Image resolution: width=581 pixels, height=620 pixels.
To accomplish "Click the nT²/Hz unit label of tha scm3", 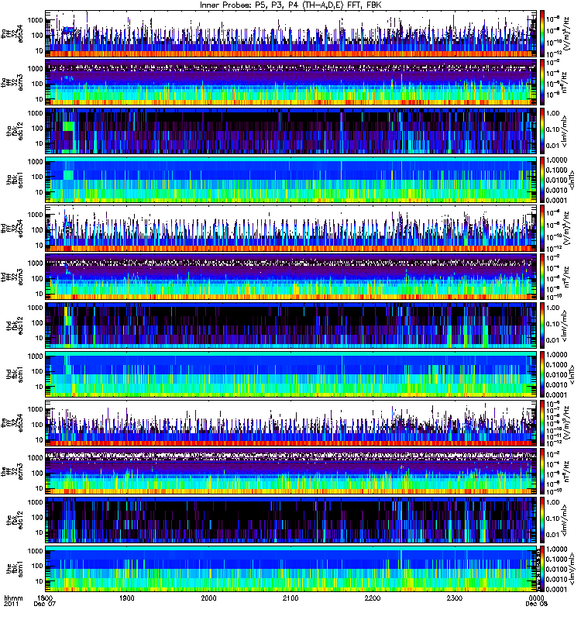I will coord(565,82).
